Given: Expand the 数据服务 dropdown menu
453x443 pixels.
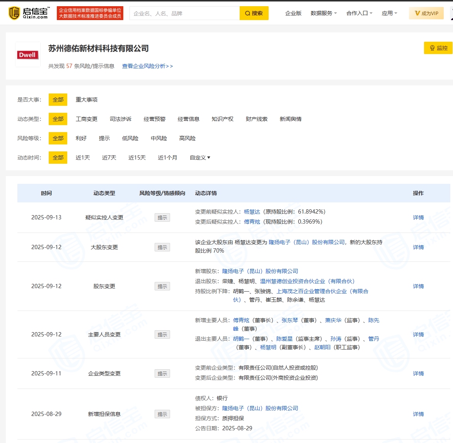Looking at the screenshot, I should click(x=324, y=13).
